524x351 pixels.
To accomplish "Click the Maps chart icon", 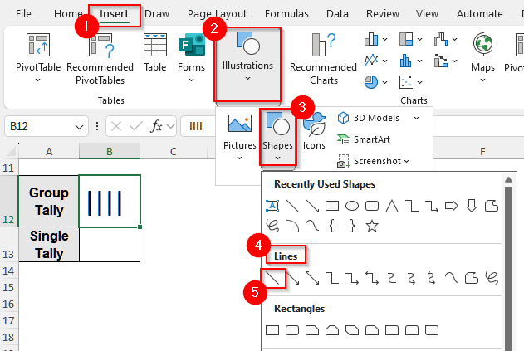I will pyautogui.click(x=483, y=45).
